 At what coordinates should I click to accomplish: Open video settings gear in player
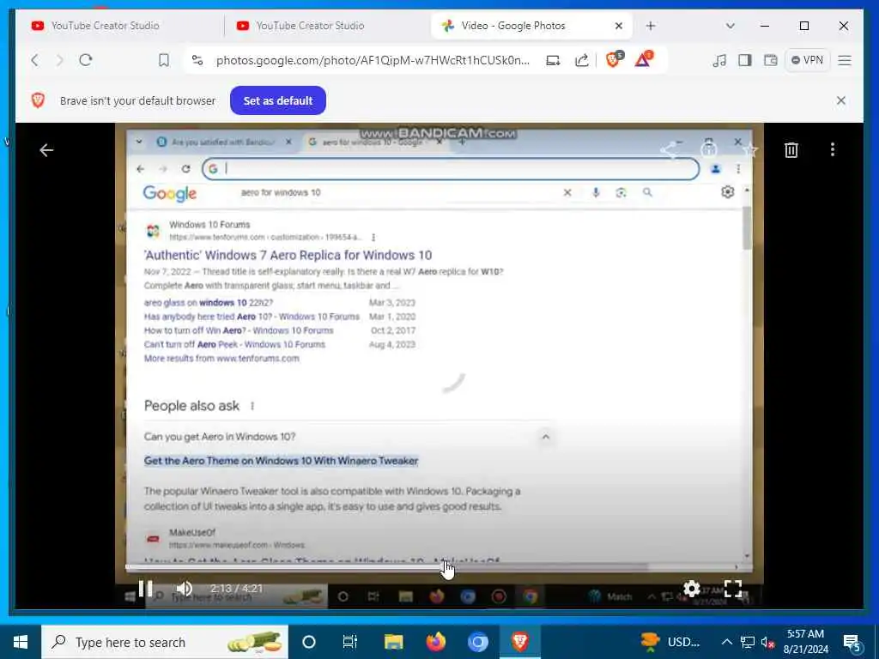(x=691, y=589)
